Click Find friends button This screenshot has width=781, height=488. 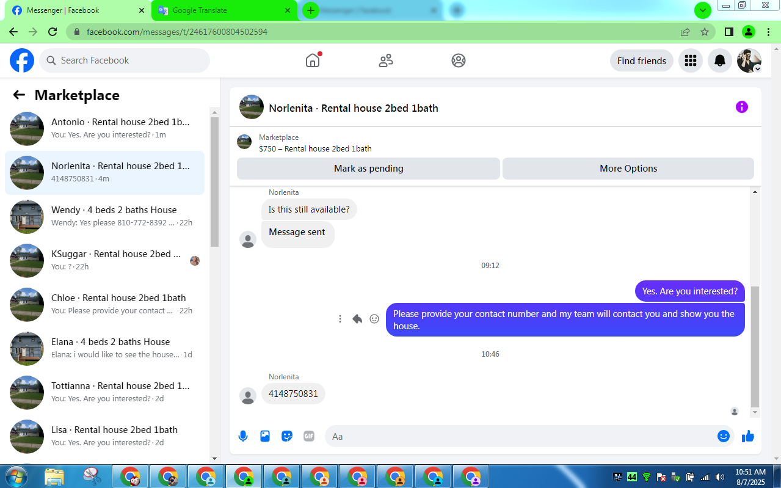642,60
